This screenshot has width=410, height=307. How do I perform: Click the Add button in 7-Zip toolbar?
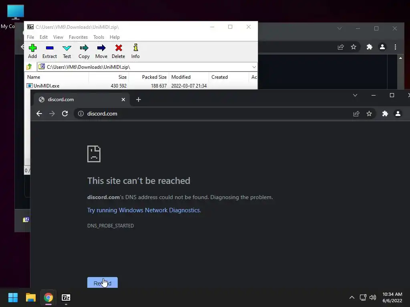click(32, 52)
